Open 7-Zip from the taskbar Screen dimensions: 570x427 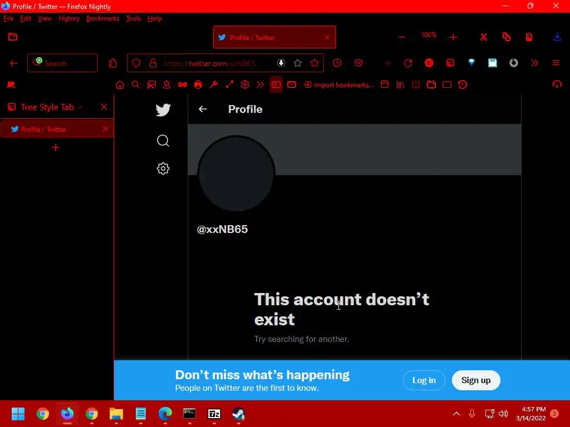pyautogui.click(x=214, y=414)
